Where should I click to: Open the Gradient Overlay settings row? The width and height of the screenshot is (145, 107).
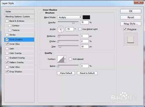tap(19, 58)
